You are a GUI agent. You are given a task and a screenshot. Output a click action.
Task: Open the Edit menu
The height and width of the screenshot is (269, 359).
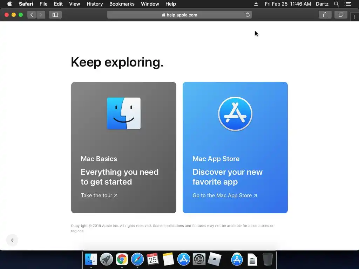point(58,4)
